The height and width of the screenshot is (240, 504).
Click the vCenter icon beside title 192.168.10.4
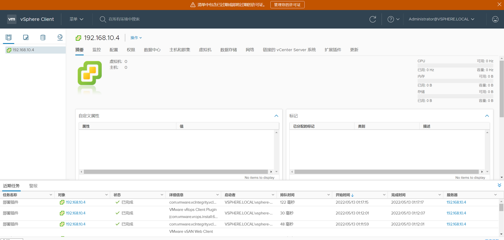(x=78, y=38)
